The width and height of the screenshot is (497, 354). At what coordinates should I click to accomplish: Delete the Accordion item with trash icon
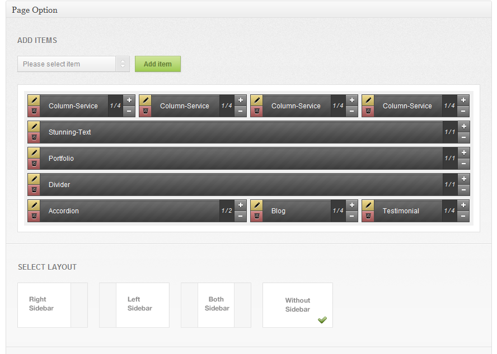[34, 216]
